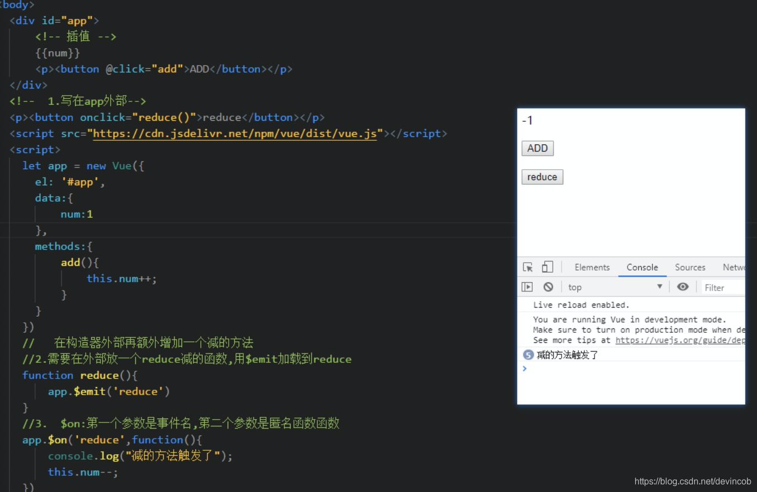Image resolution: width=757 pixels, height=492 pixels.
Task: Click the '1.写在app外部' comment line
Action: click(x=77, y=101)
